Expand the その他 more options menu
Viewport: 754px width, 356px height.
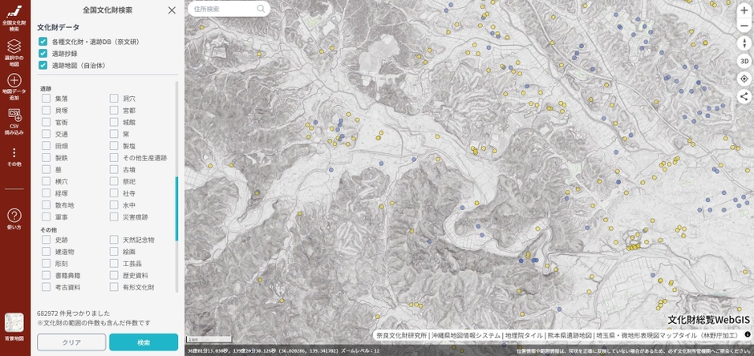14,154
